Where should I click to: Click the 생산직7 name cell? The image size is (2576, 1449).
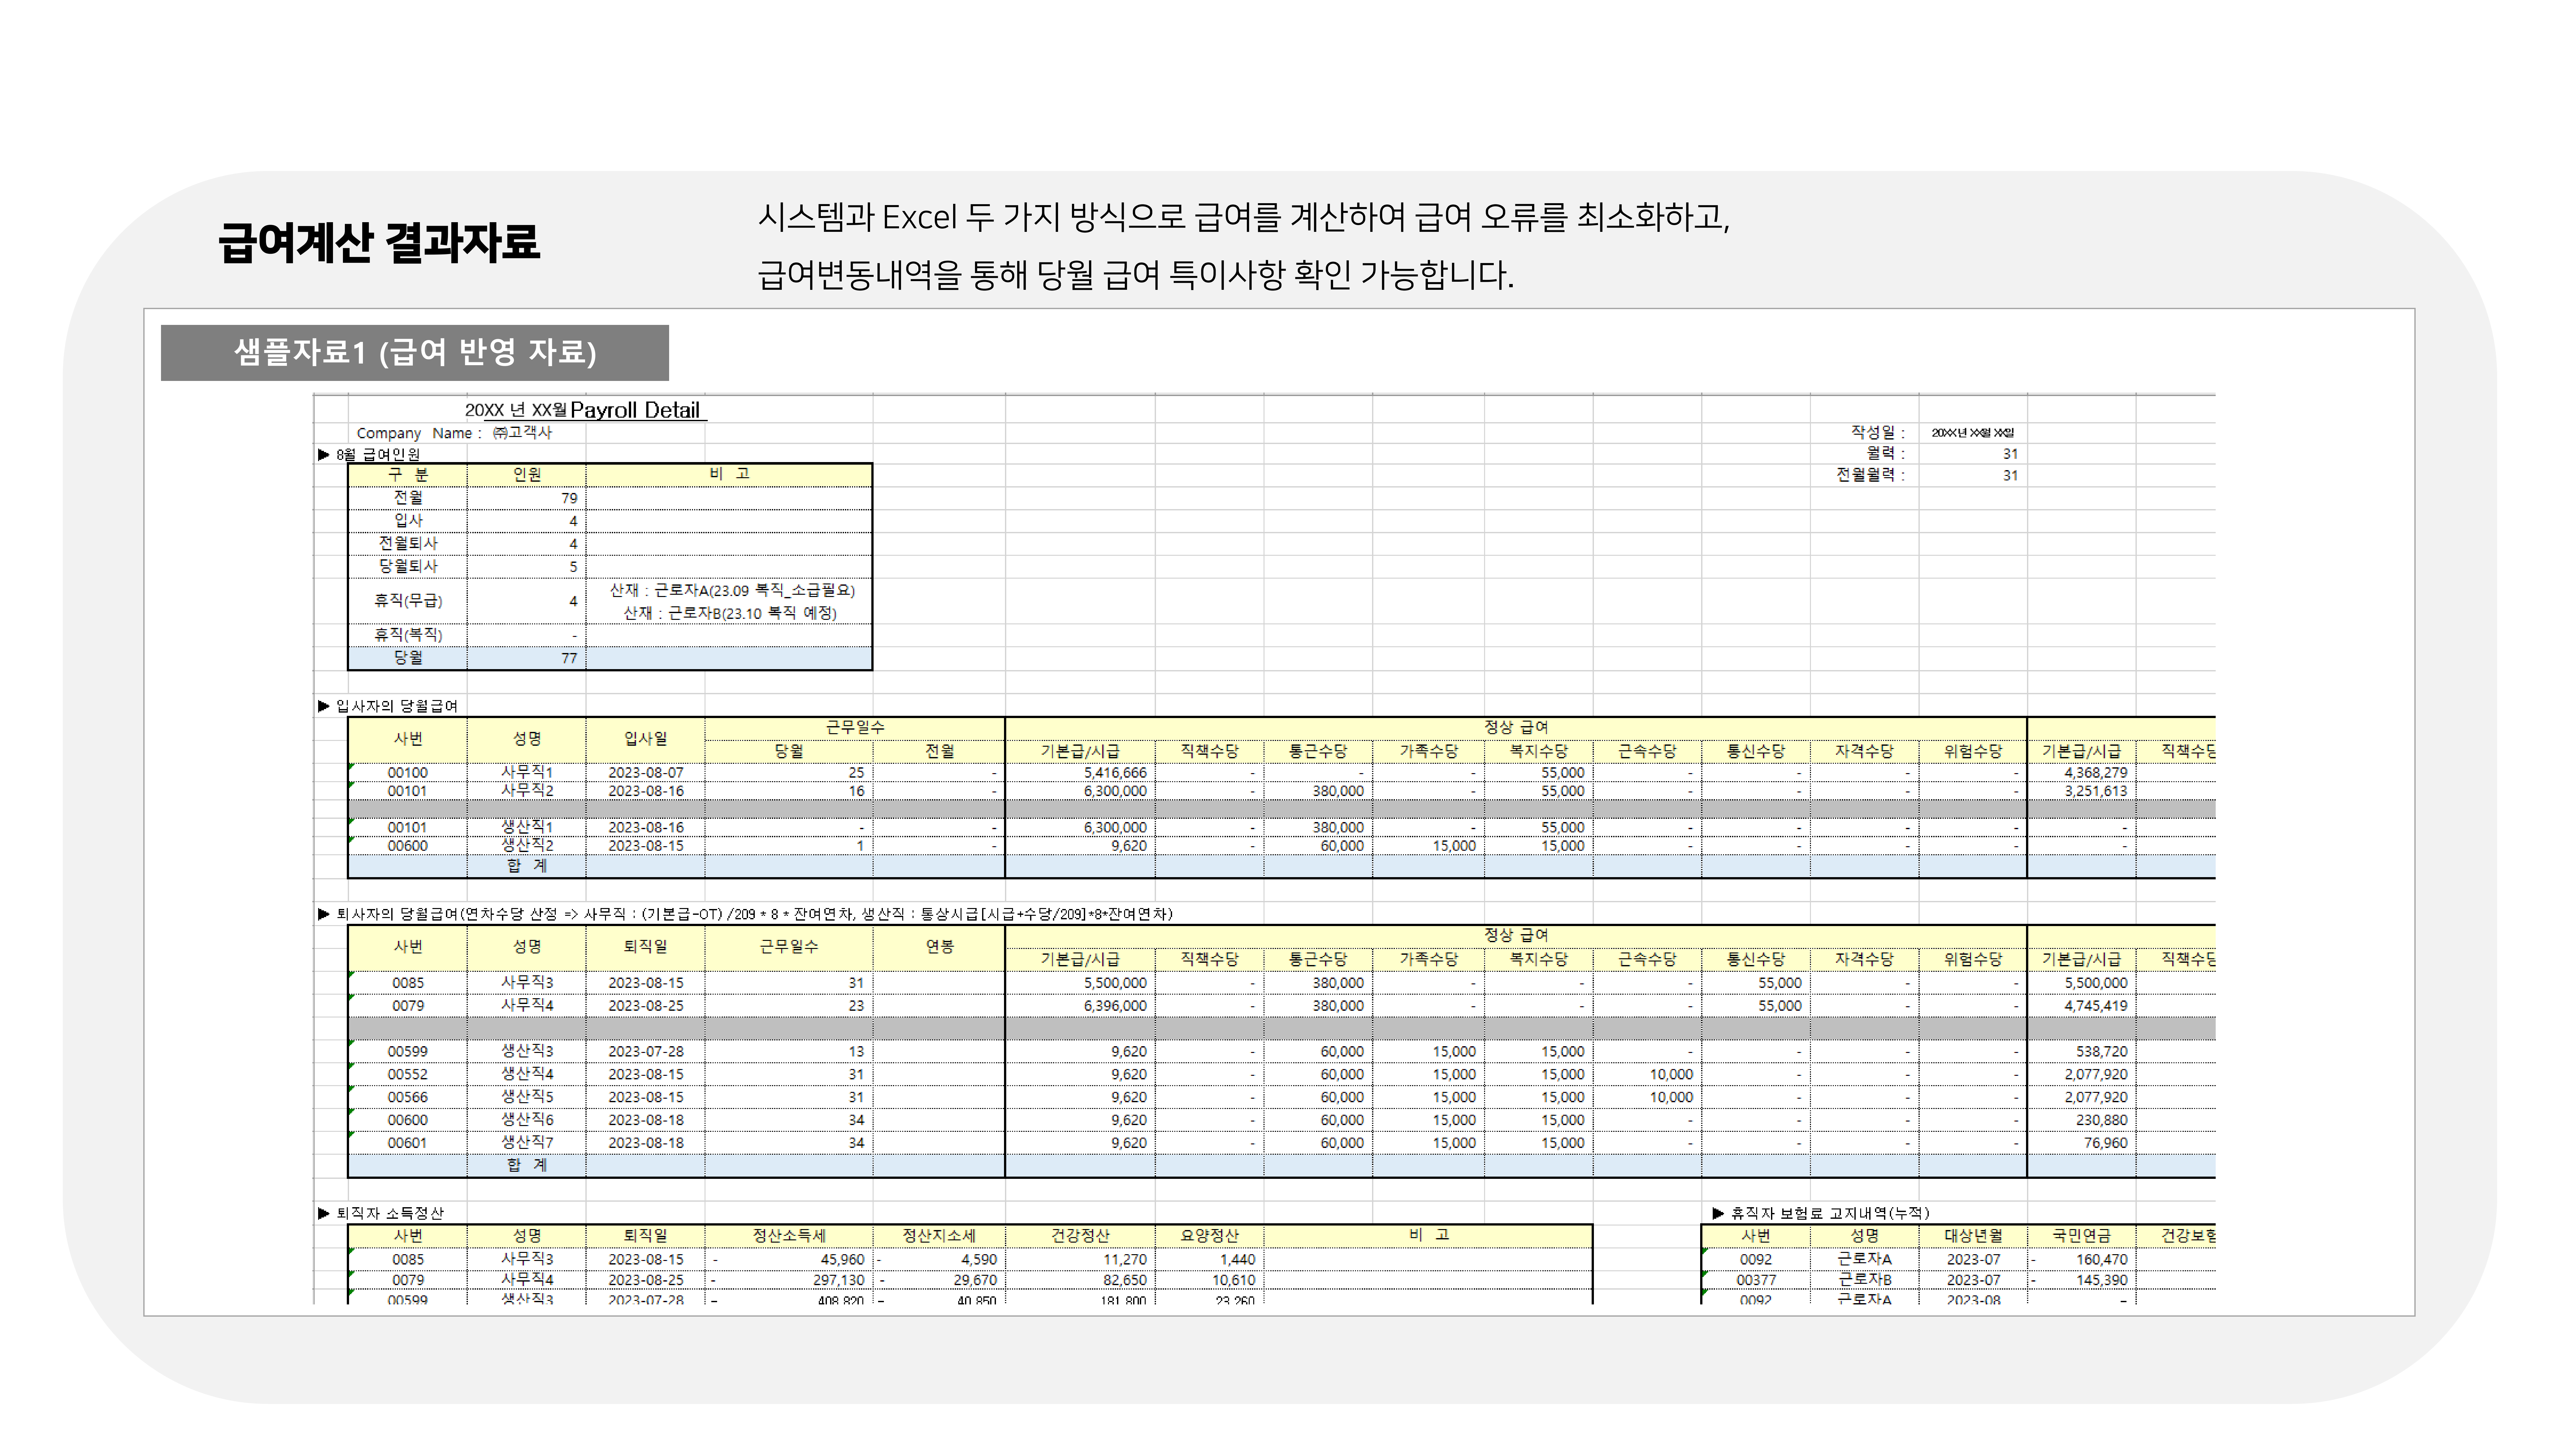click(527, 1143)
